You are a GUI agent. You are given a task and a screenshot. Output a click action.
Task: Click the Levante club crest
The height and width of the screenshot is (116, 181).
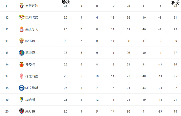(x=21, y=111)
